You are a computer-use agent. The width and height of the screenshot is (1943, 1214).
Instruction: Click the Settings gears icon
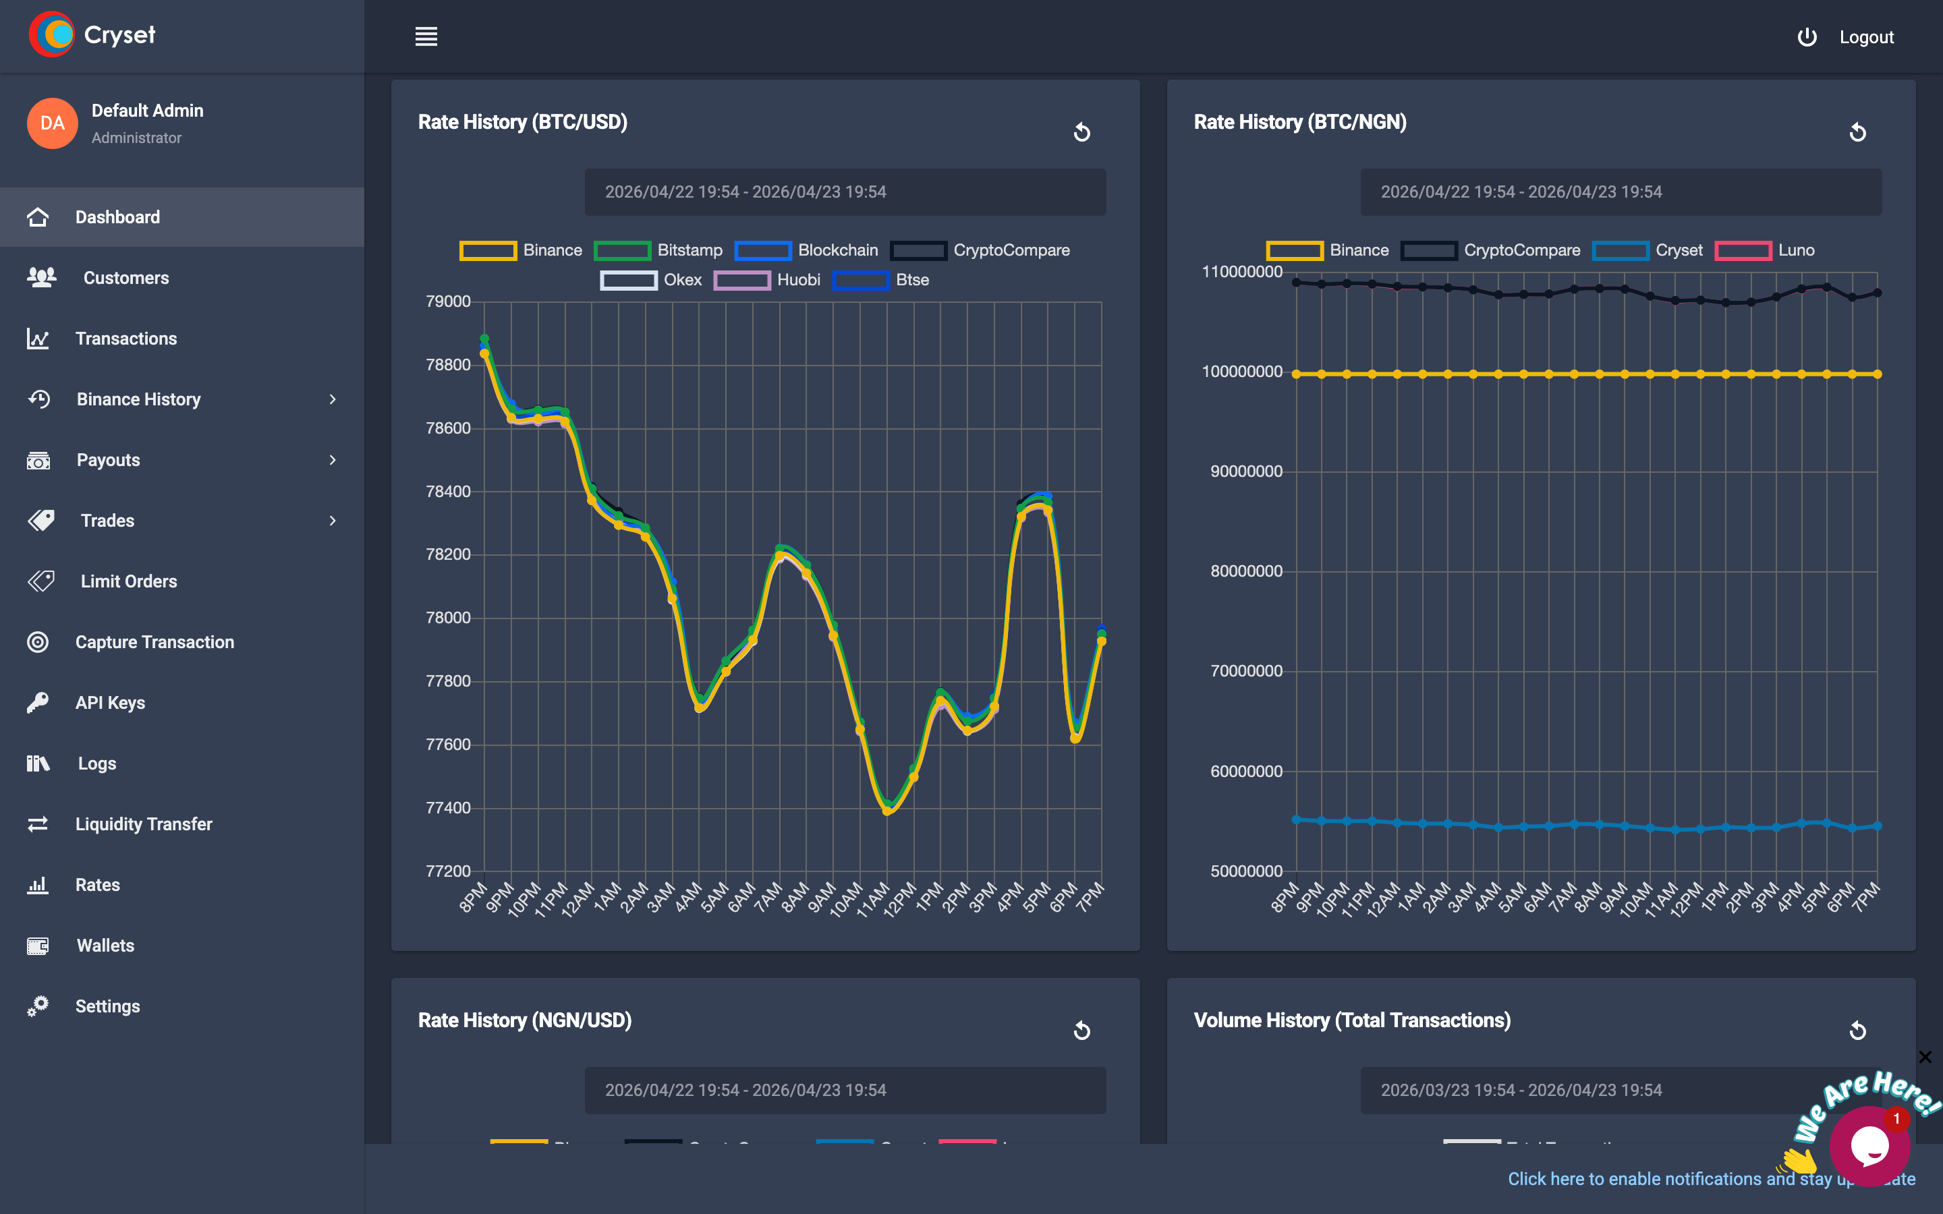click(x=38, y=1006)
